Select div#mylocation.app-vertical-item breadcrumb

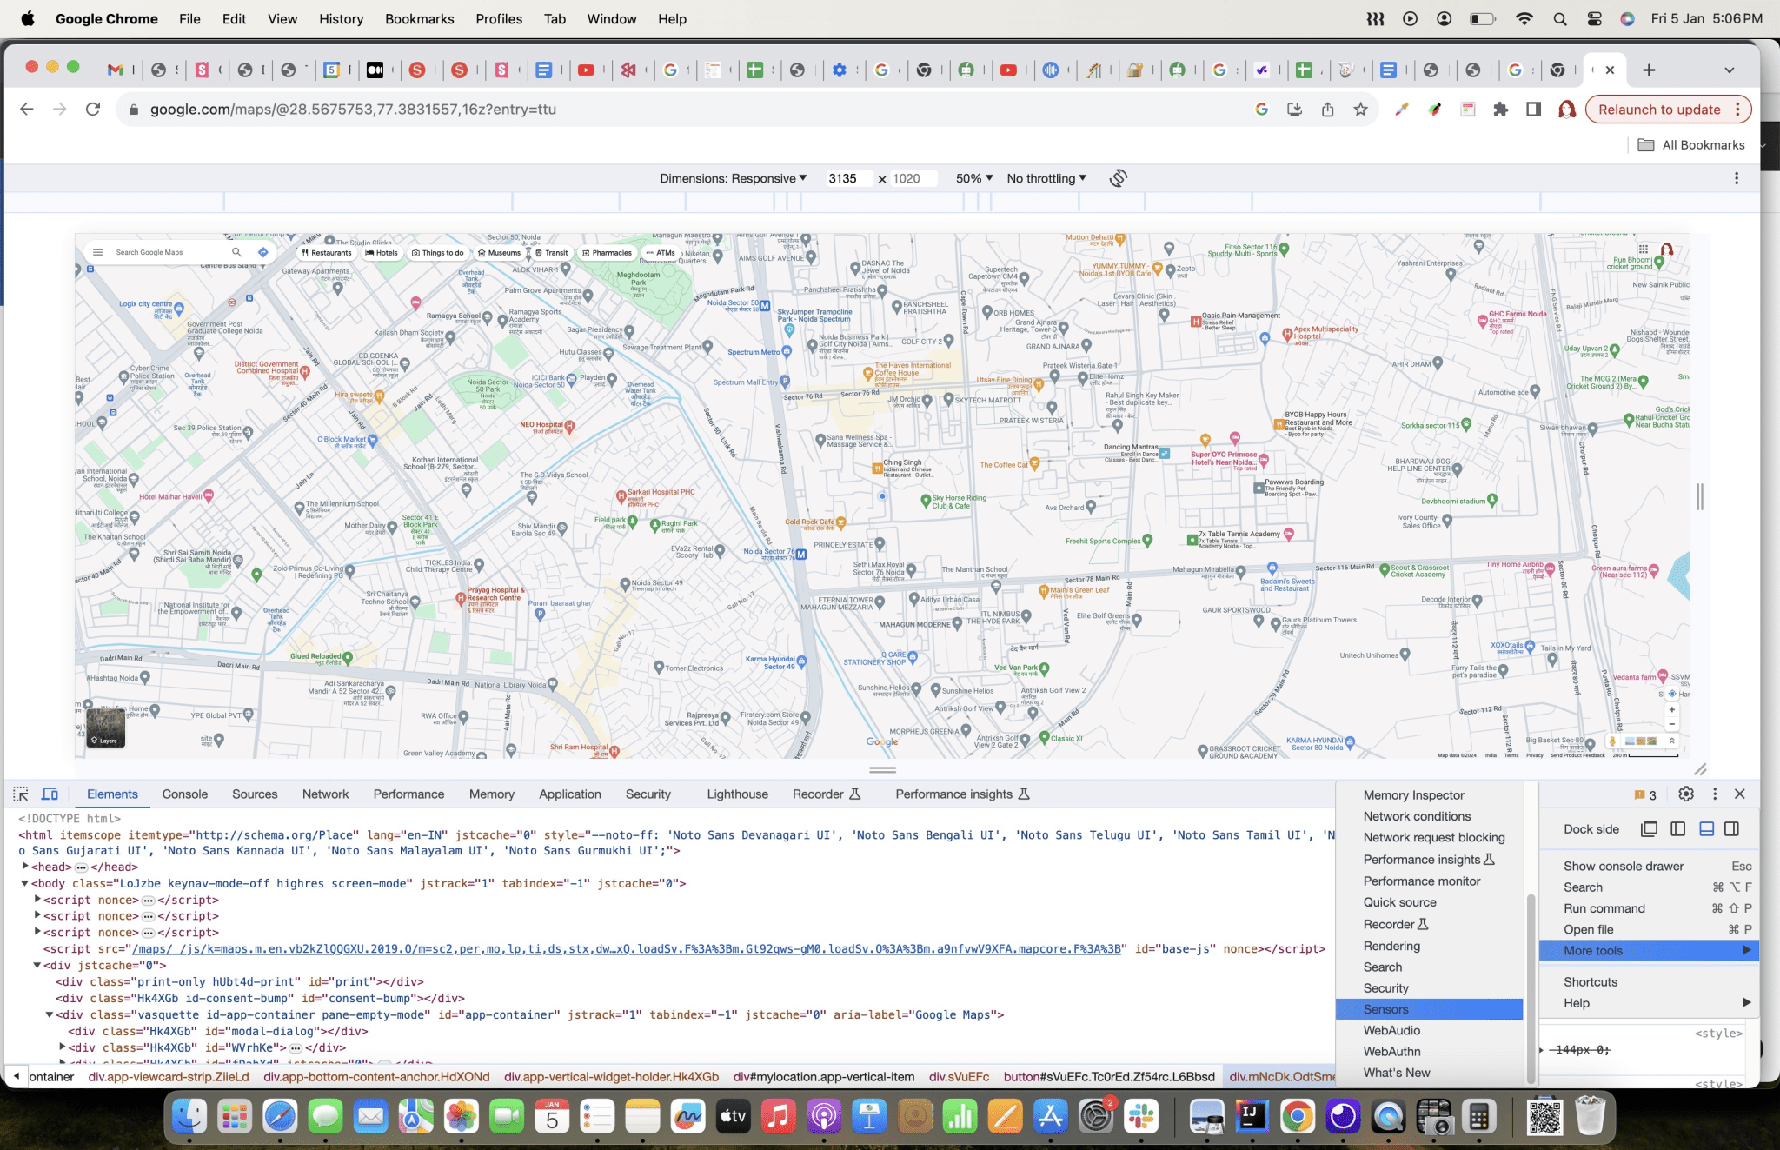click(824, 1076)
